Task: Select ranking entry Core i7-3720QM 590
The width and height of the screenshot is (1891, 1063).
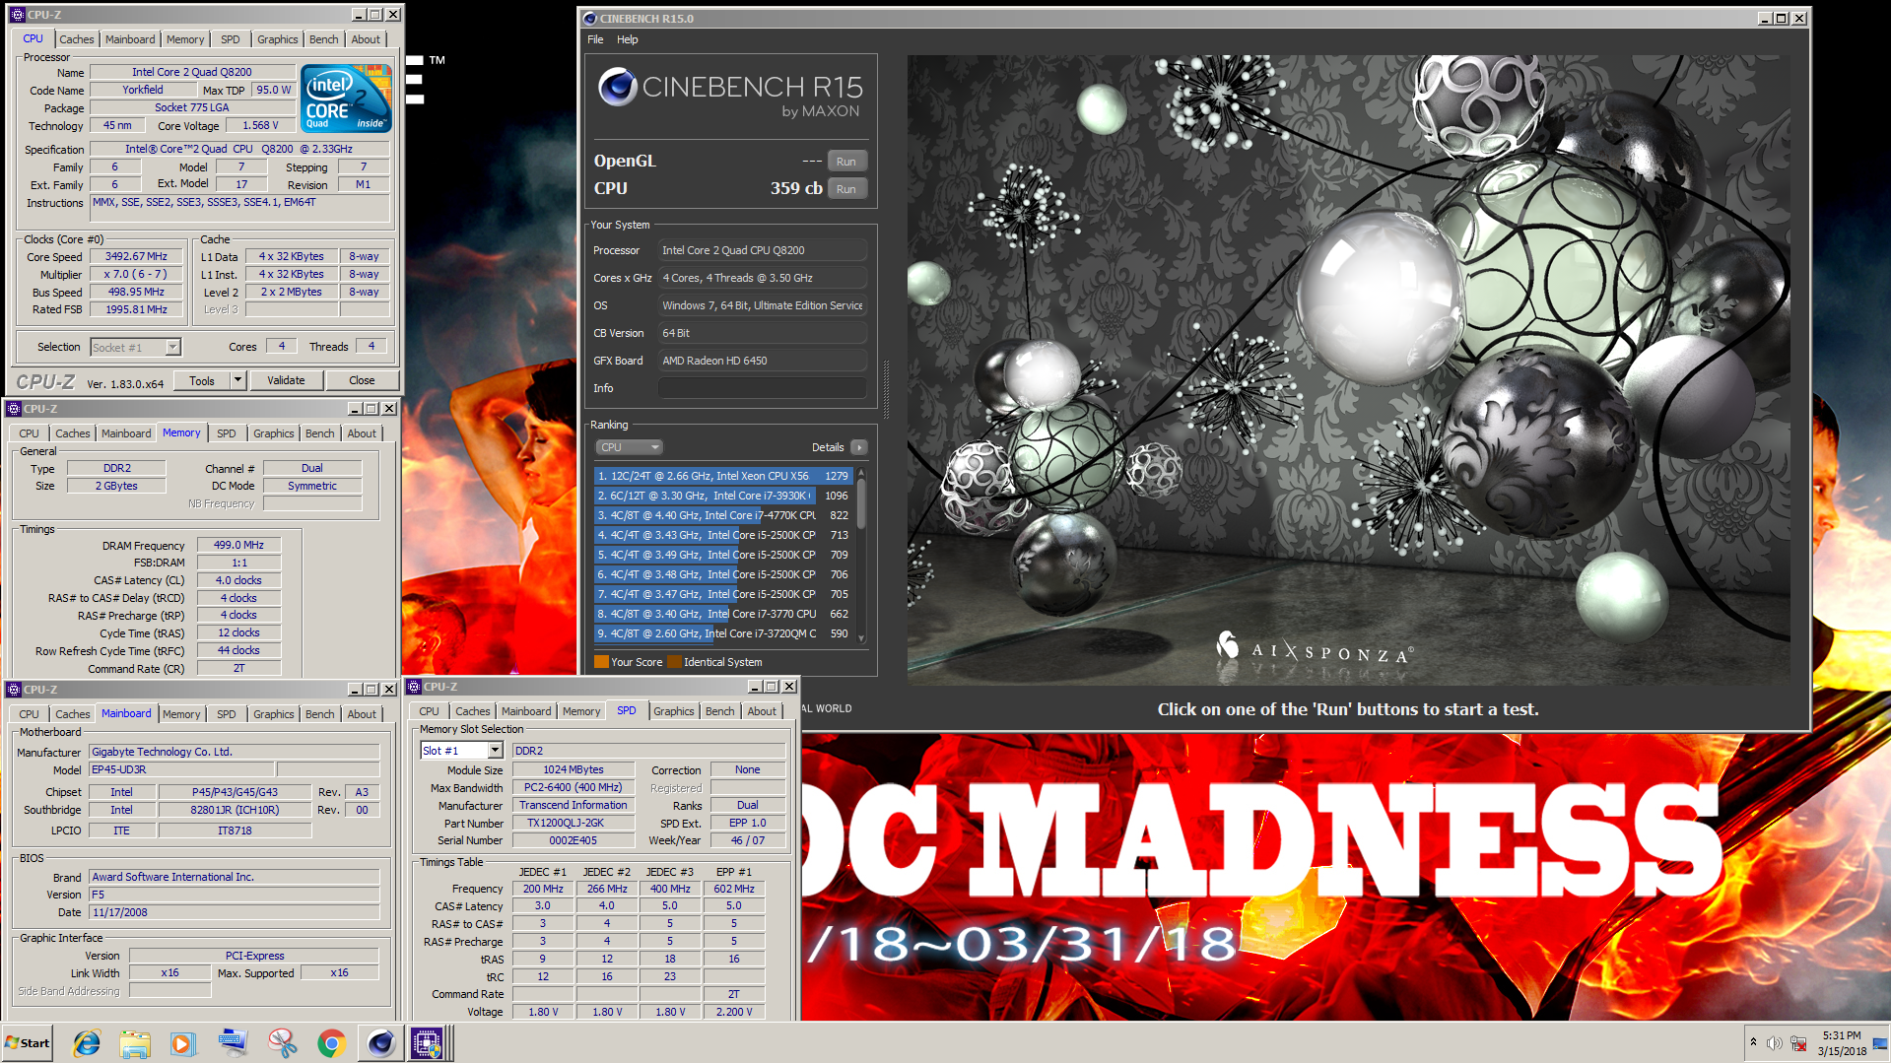Action: [722, 633]
